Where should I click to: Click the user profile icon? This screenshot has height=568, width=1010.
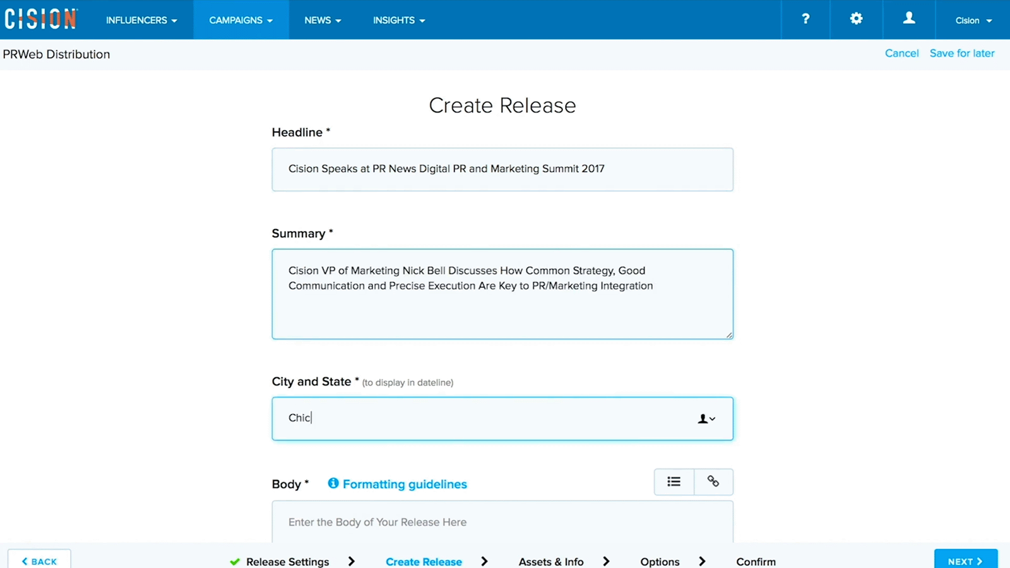907,19
